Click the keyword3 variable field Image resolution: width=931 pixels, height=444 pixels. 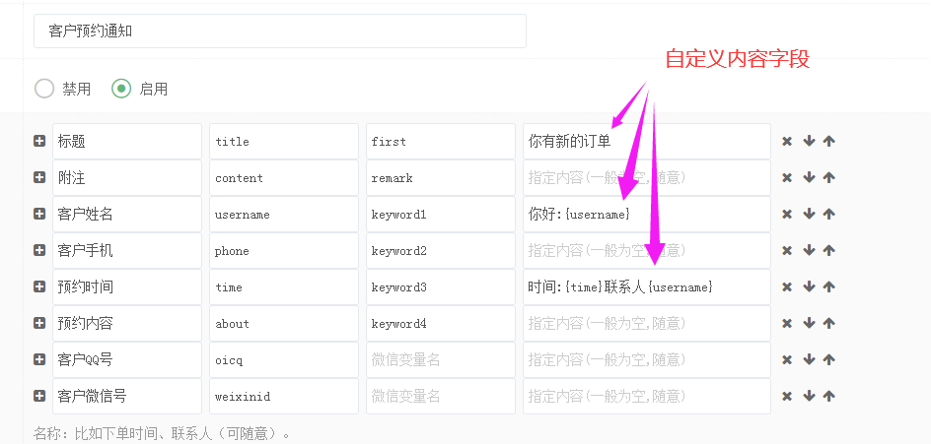tap(440, 287)
